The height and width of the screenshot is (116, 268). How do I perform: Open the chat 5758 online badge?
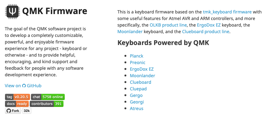click(48, 97)
